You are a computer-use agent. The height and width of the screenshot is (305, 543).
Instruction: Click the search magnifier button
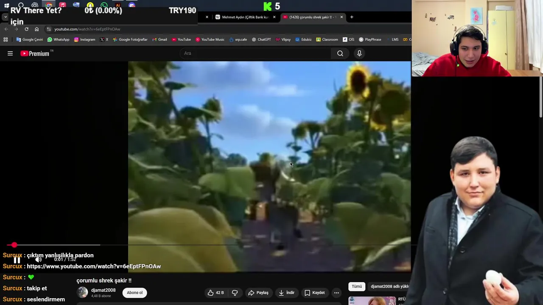340,53
